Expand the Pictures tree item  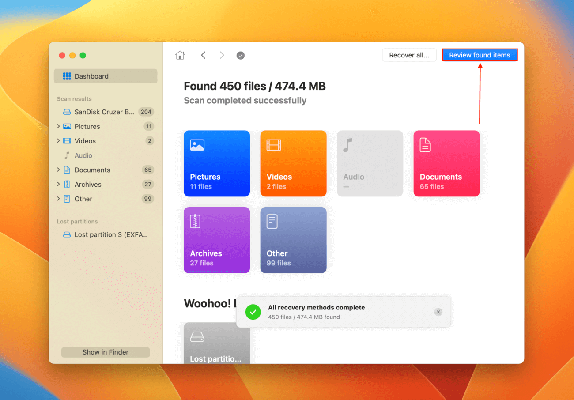tap(58, 126)
